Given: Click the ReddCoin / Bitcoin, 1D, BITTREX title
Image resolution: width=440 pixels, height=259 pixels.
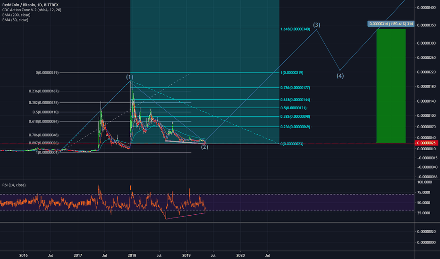Looking at the screenshot, I should click(31, 5).
